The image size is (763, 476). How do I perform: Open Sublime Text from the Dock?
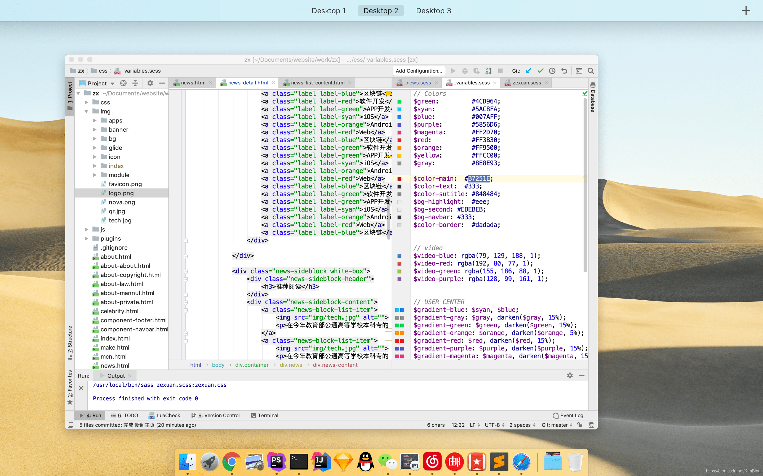pos(499,461)
